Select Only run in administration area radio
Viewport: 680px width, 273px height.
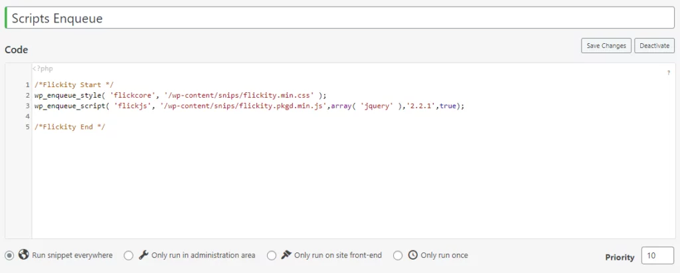[128, 256]
